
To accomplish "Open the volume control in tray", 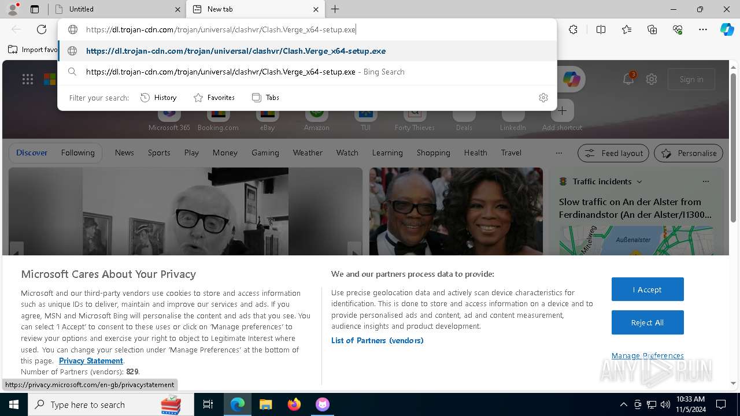I will click(665, 404).
